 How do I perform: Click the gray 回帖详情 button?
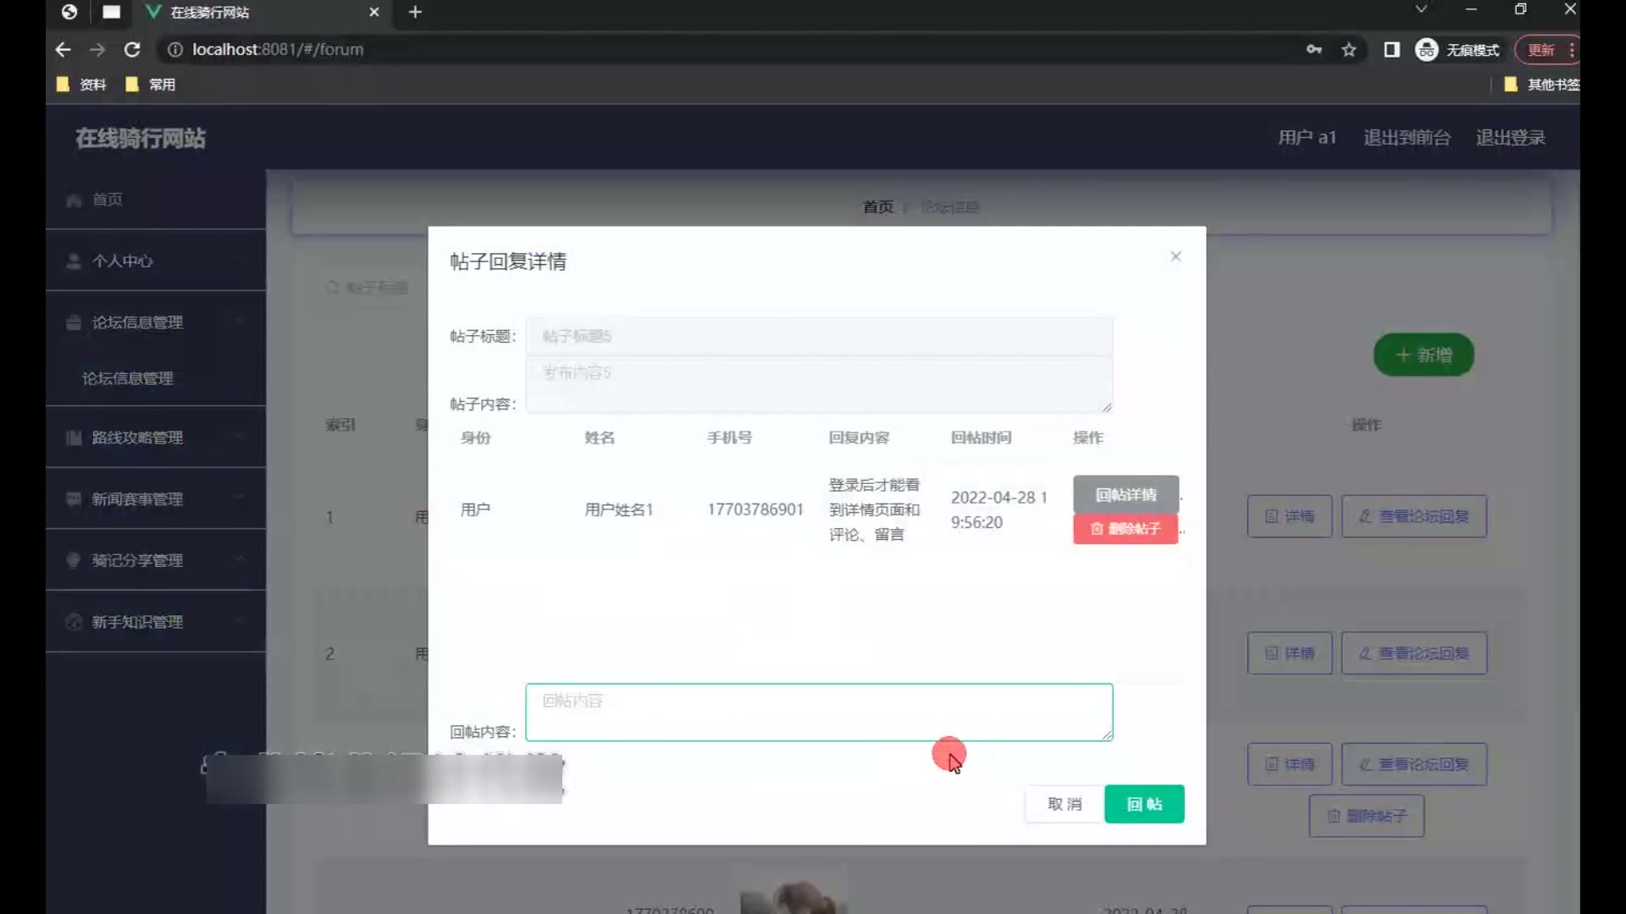(1125, 495)
